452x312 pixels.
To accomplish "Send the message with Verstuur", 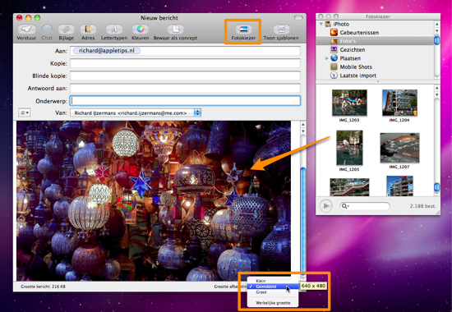I will click(x=26, y=32).
